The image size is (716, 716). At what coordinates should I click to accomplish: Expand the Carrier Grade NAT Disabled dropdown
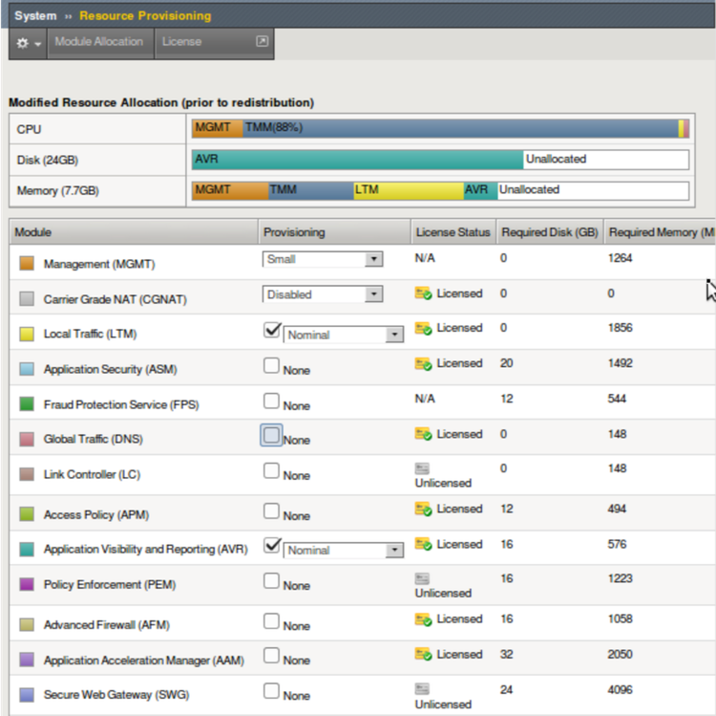tap(322, 294)
